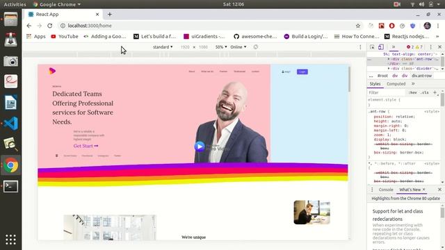Open the Google Chrome app menu in top bar
The width and height of the screenshot is (445, 250).
tap(57, 4)
